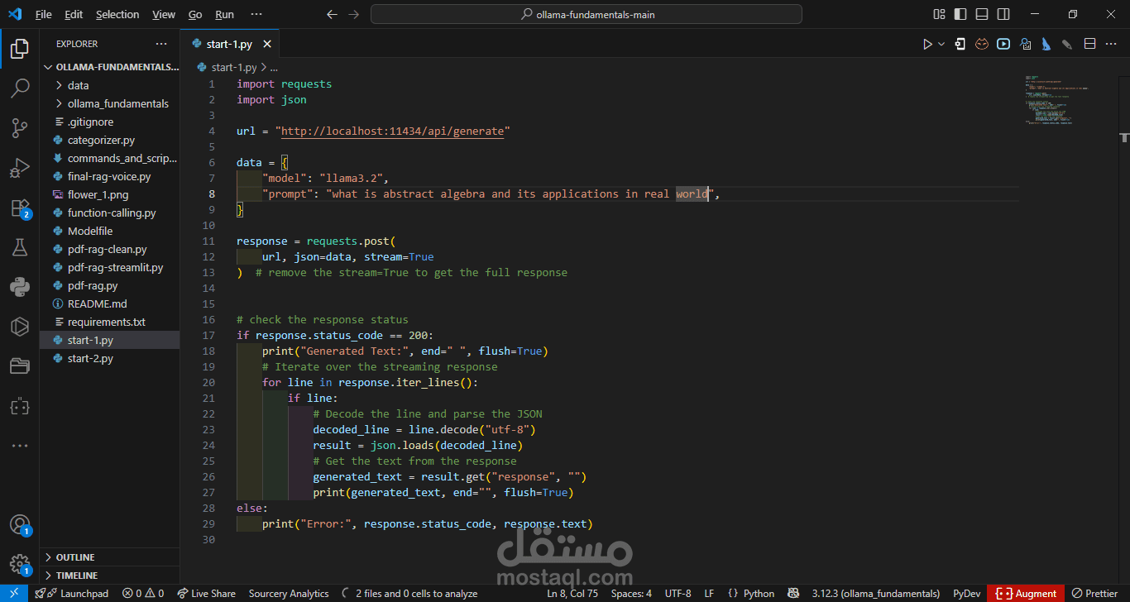Open the Explorer view in activity bar
This screenshot has height=602, width=1130.
(x=20, y=49)
